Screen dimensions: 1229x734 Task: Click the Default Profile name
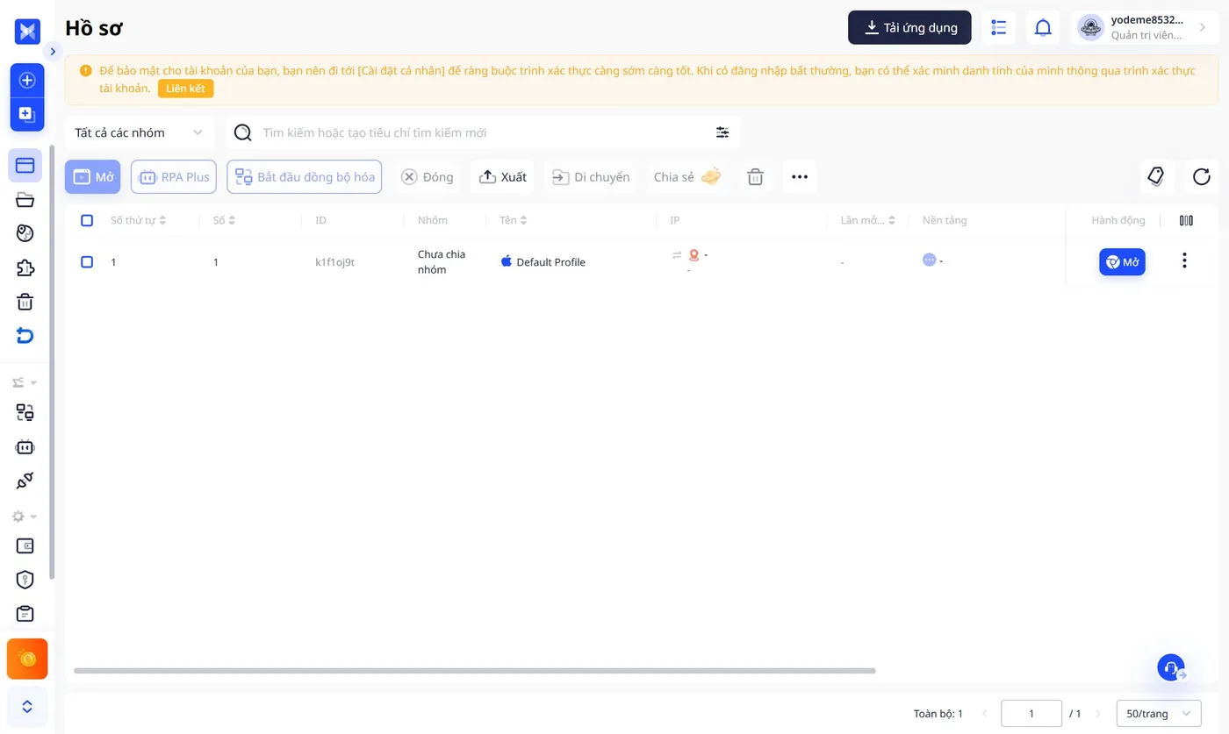(x=550, y=262)
